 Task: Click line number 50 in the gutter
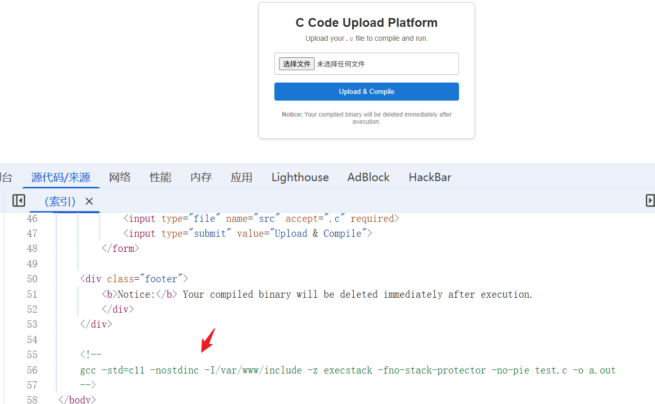tap(32, 279)
